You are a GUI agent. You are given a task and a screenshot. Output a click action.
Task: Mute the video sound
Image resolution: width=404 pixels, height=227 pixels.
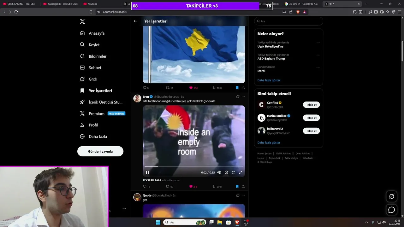219,172
